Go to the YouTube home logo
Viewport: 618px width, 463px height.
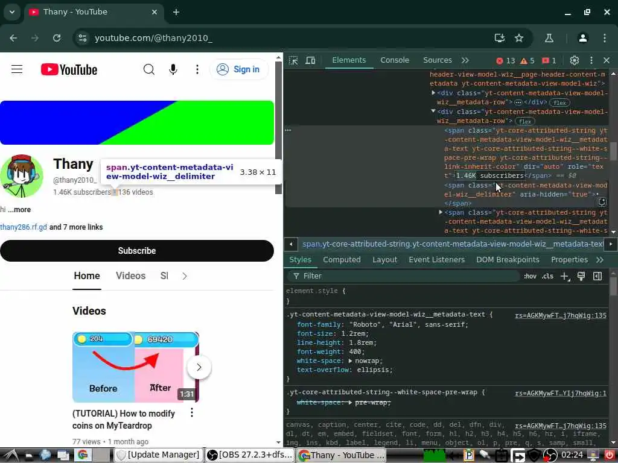[x=69, y=70]
